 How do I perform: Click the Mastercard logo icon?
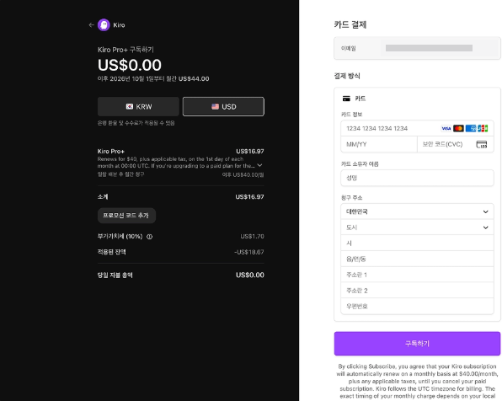click(x=458, y=128)
